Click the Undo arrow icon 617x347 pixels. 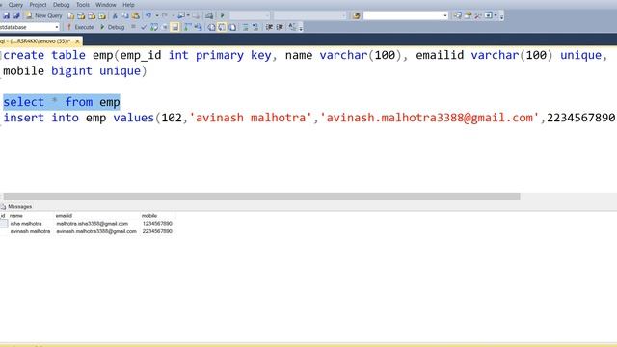(148, 15)
